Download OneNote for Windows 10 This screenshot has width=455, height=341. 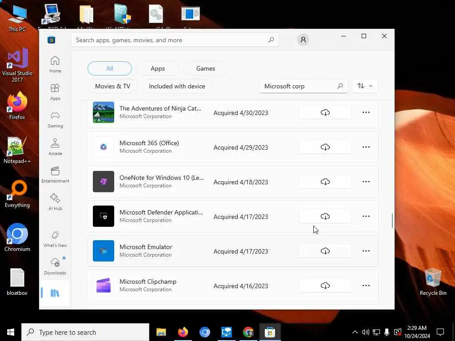(325, 182)
